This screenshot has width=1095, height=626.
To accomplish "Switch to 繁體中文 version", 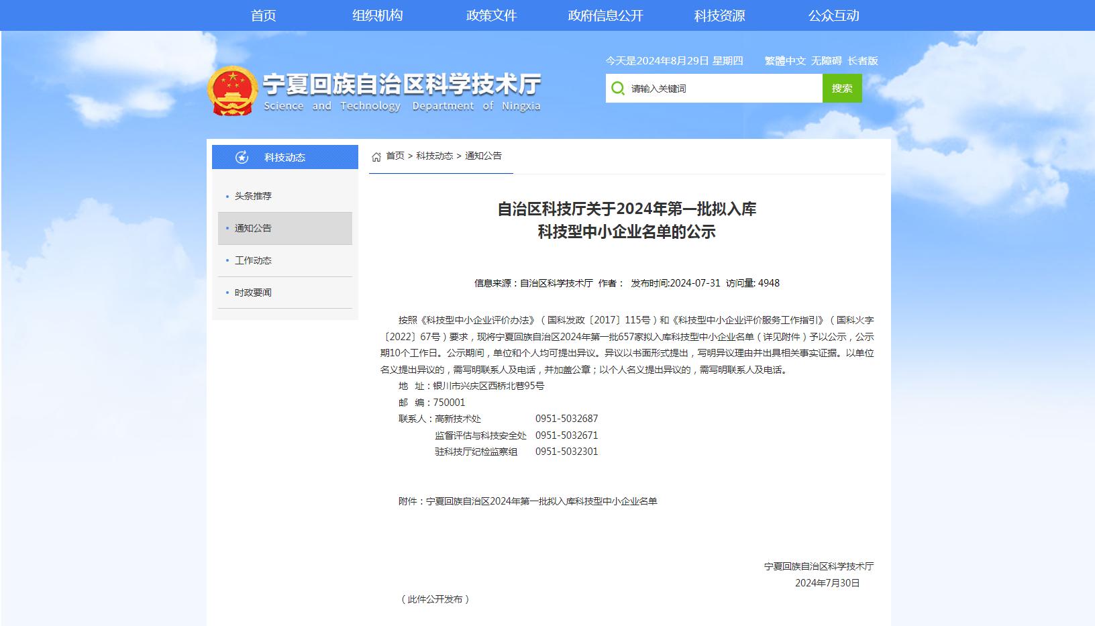I will point(785,60).
